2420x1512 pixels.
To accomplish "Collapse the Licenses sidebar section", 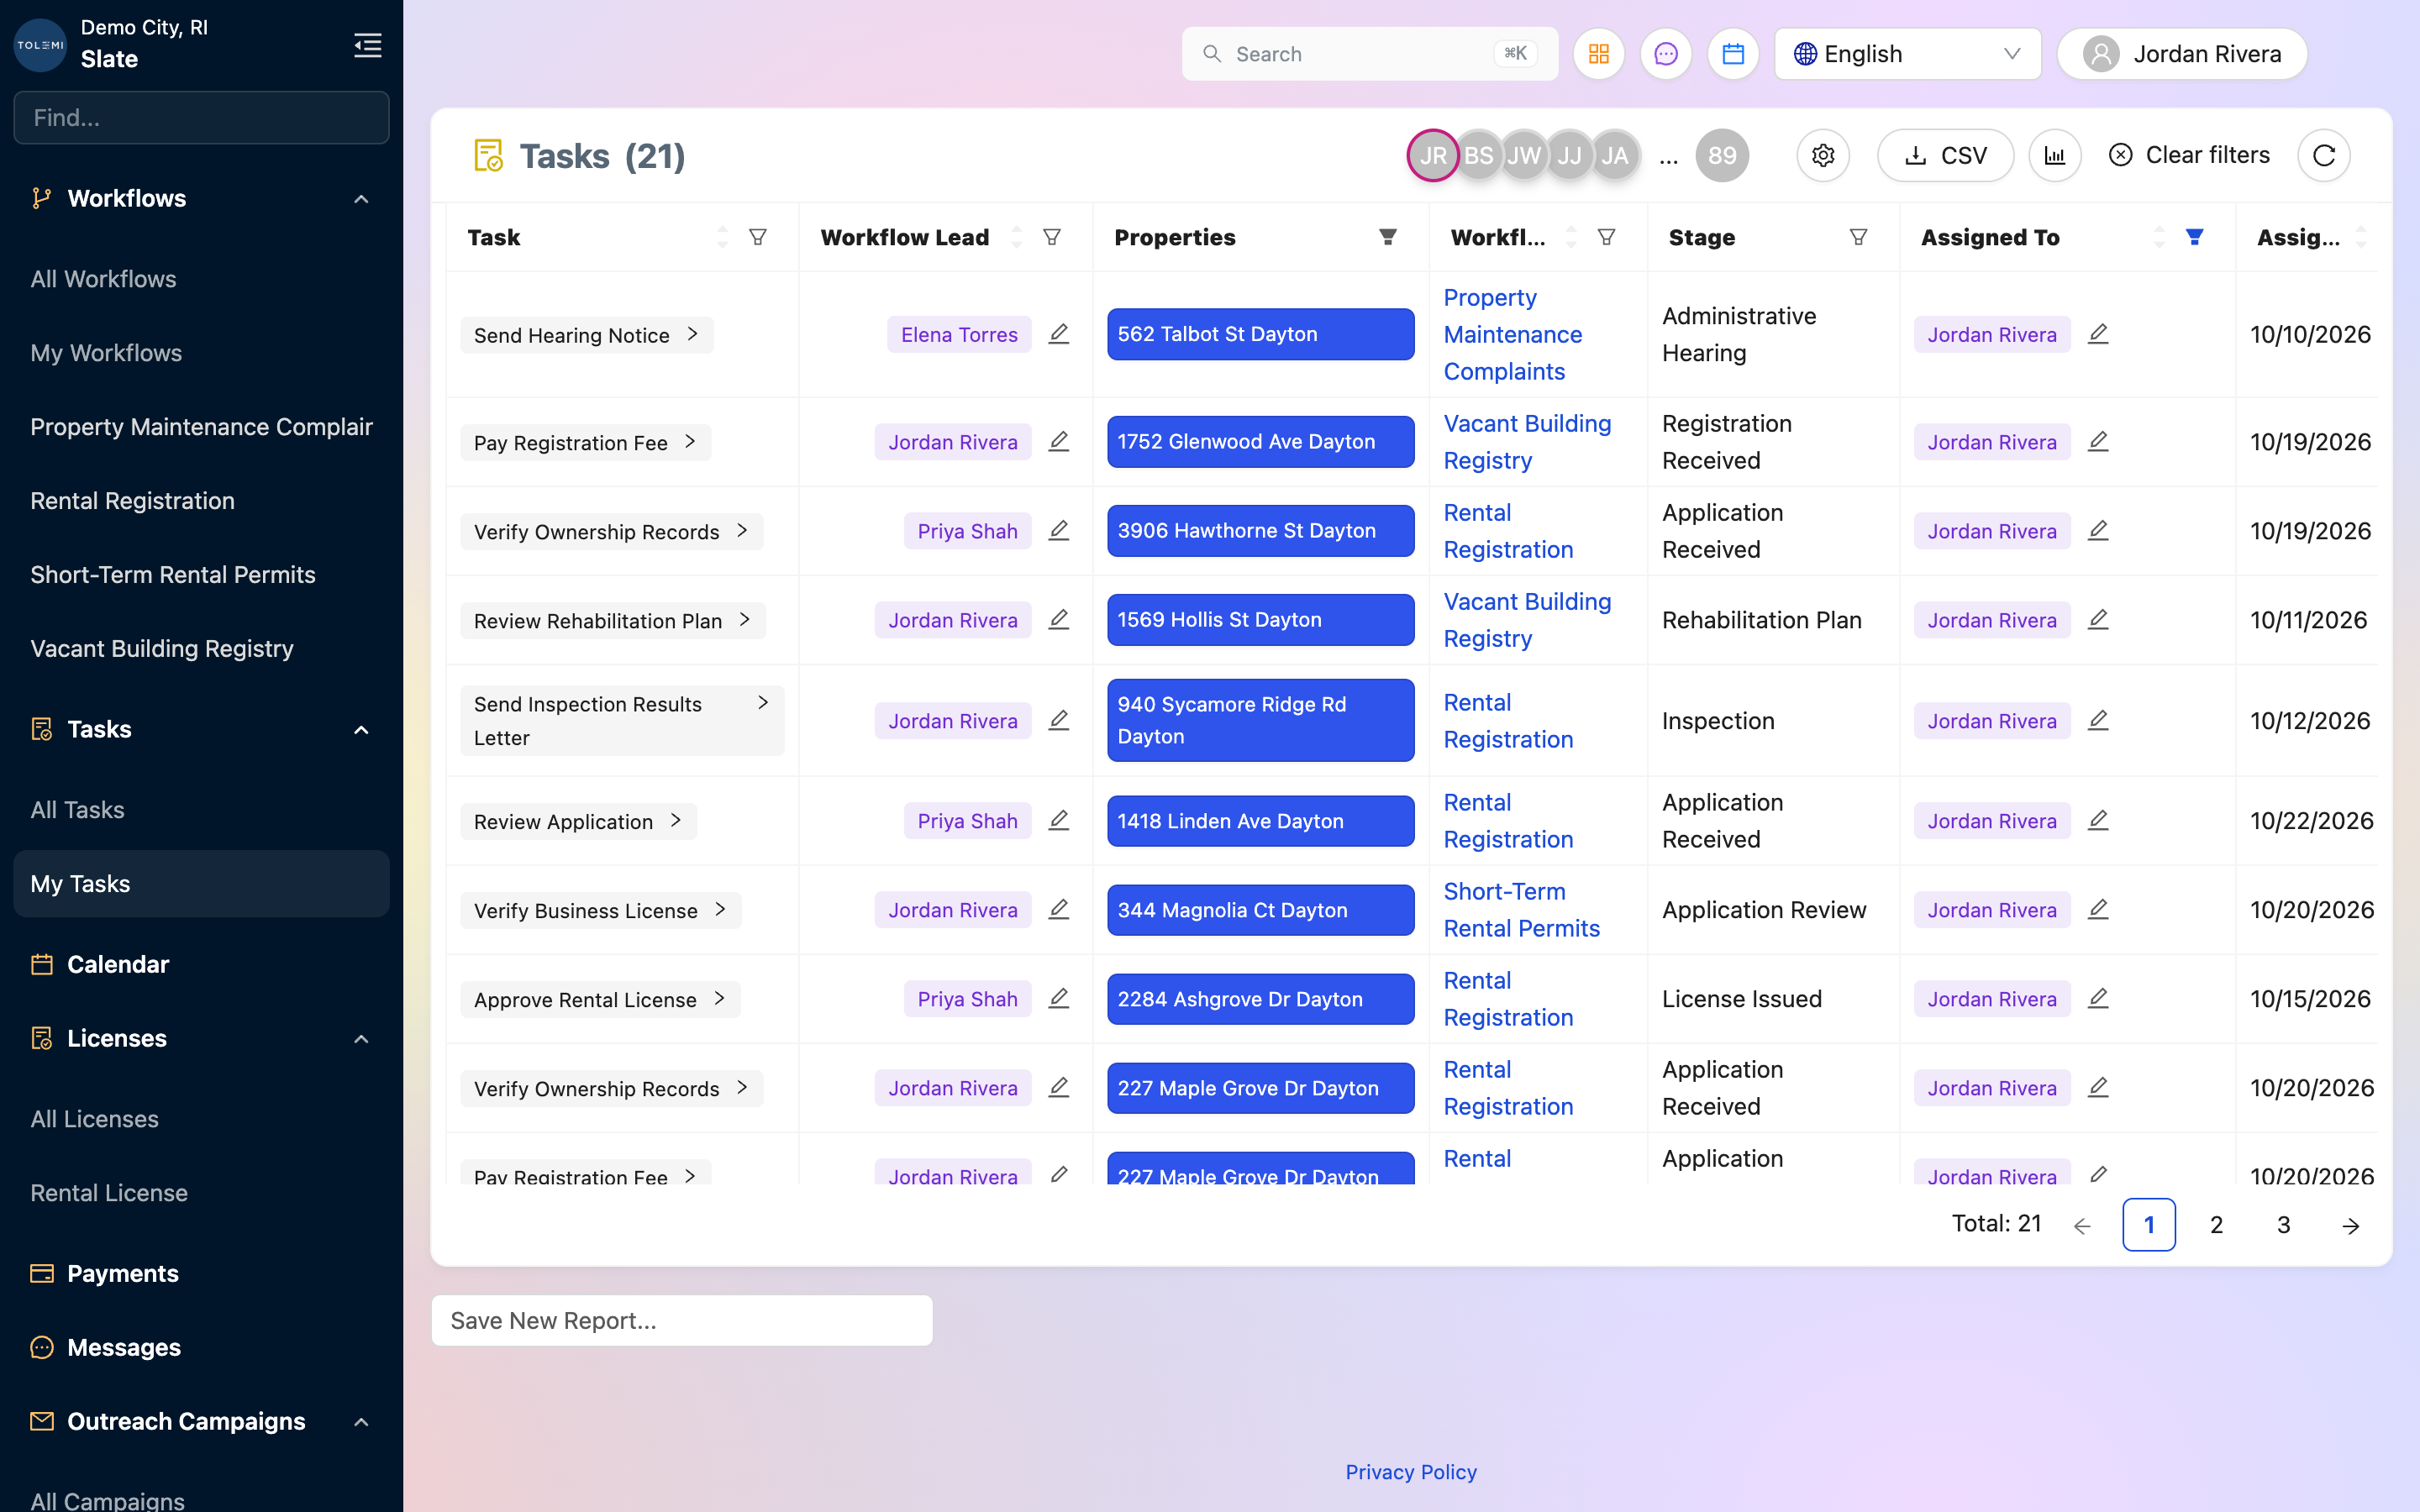I will click(x=361, y=1039).
